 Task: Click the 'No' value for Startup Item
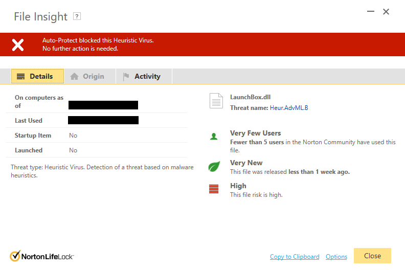pyautogui.click(x=73, y=136)
